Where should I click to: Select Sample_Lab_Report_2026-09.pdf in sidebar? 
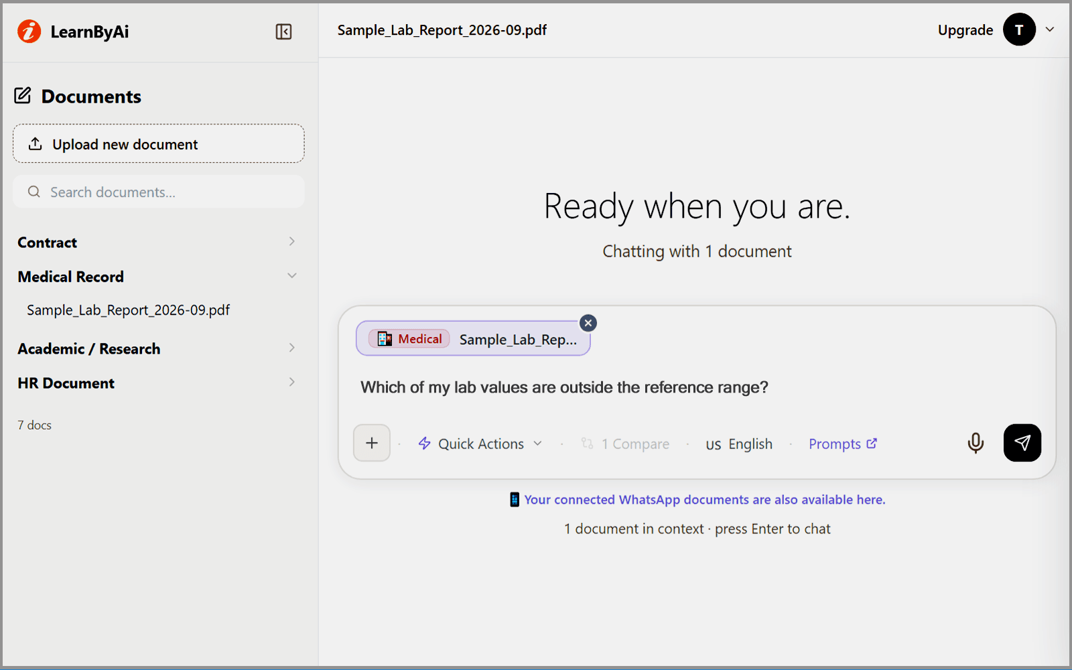(x=129, y=310)
